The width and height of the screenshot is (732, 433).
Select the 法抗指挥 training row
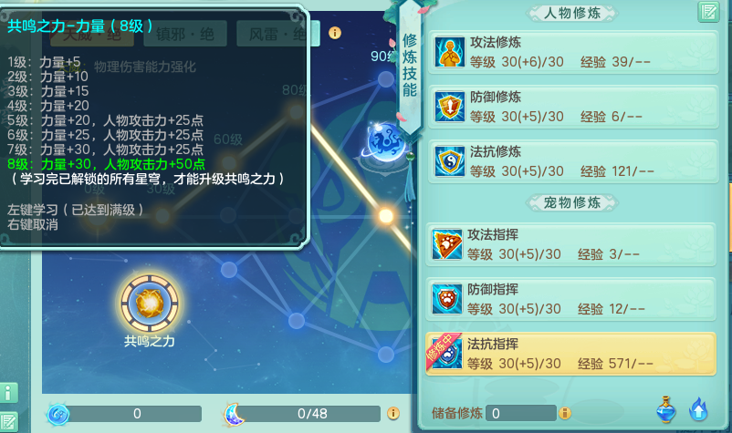[x=570, y=354]
